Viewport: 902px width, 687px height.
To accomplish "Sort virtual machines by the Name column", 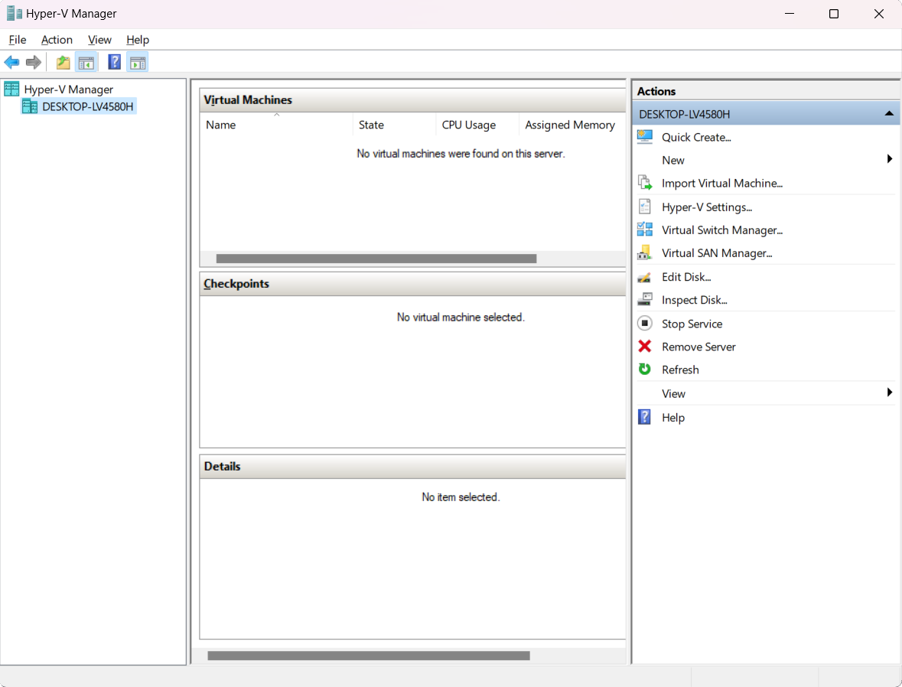I will tap(220, 125).
